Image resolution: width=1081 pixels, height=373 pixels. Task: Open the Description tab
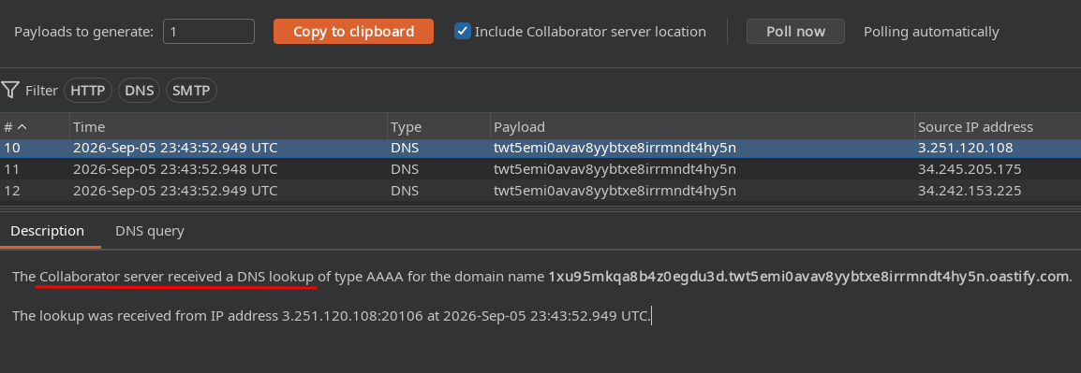(48, 231)
